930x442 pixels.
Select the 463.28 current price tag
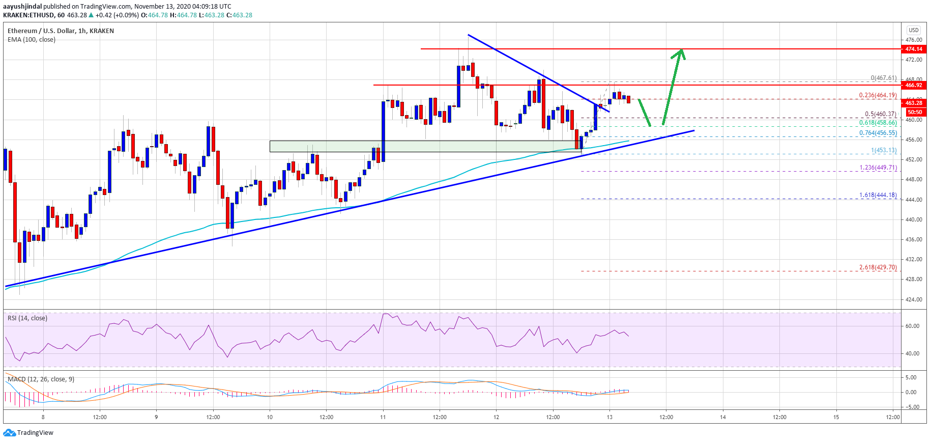pyautogui.click(x=914, y=103)
